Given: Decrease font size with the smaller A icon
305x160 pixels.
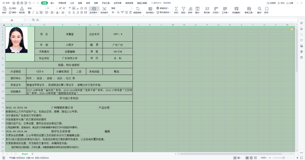Looking at the screenshot, I should click(x=64, y=8).
